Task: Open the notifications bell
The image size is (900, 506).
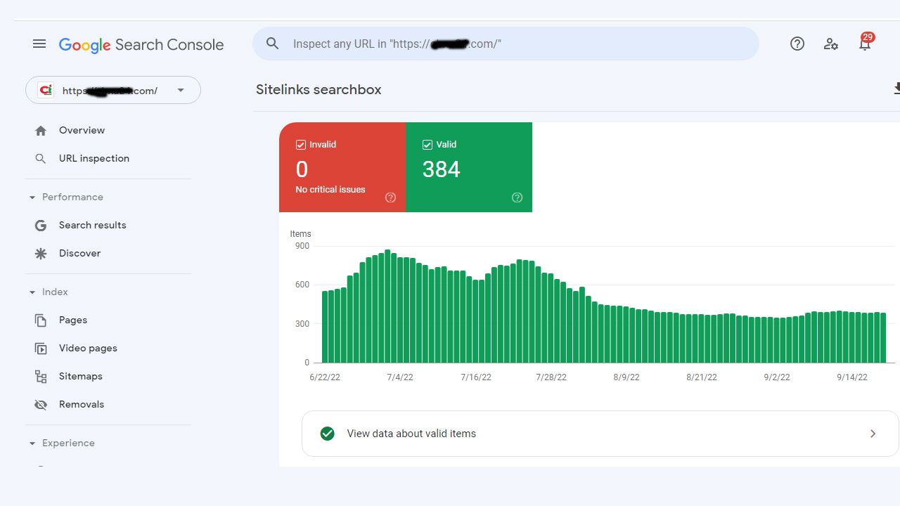Action: coord(865,44)
